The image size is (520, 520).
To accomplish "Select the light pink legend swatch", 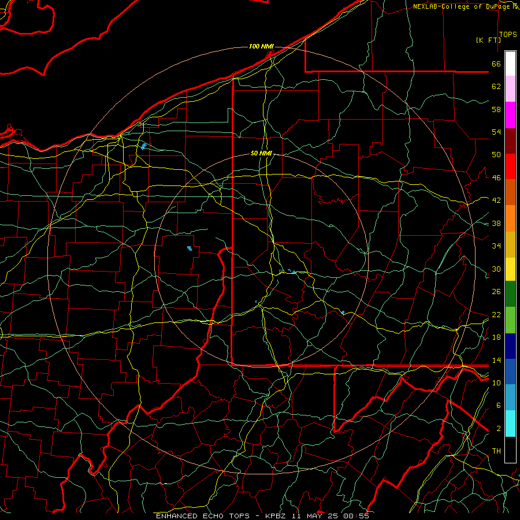I will pos(510,89).
